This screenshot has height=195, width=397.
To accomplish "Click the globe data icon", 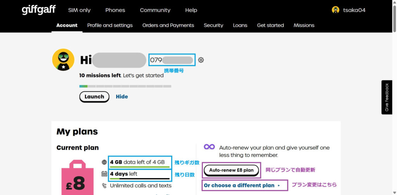I will 104,162.
